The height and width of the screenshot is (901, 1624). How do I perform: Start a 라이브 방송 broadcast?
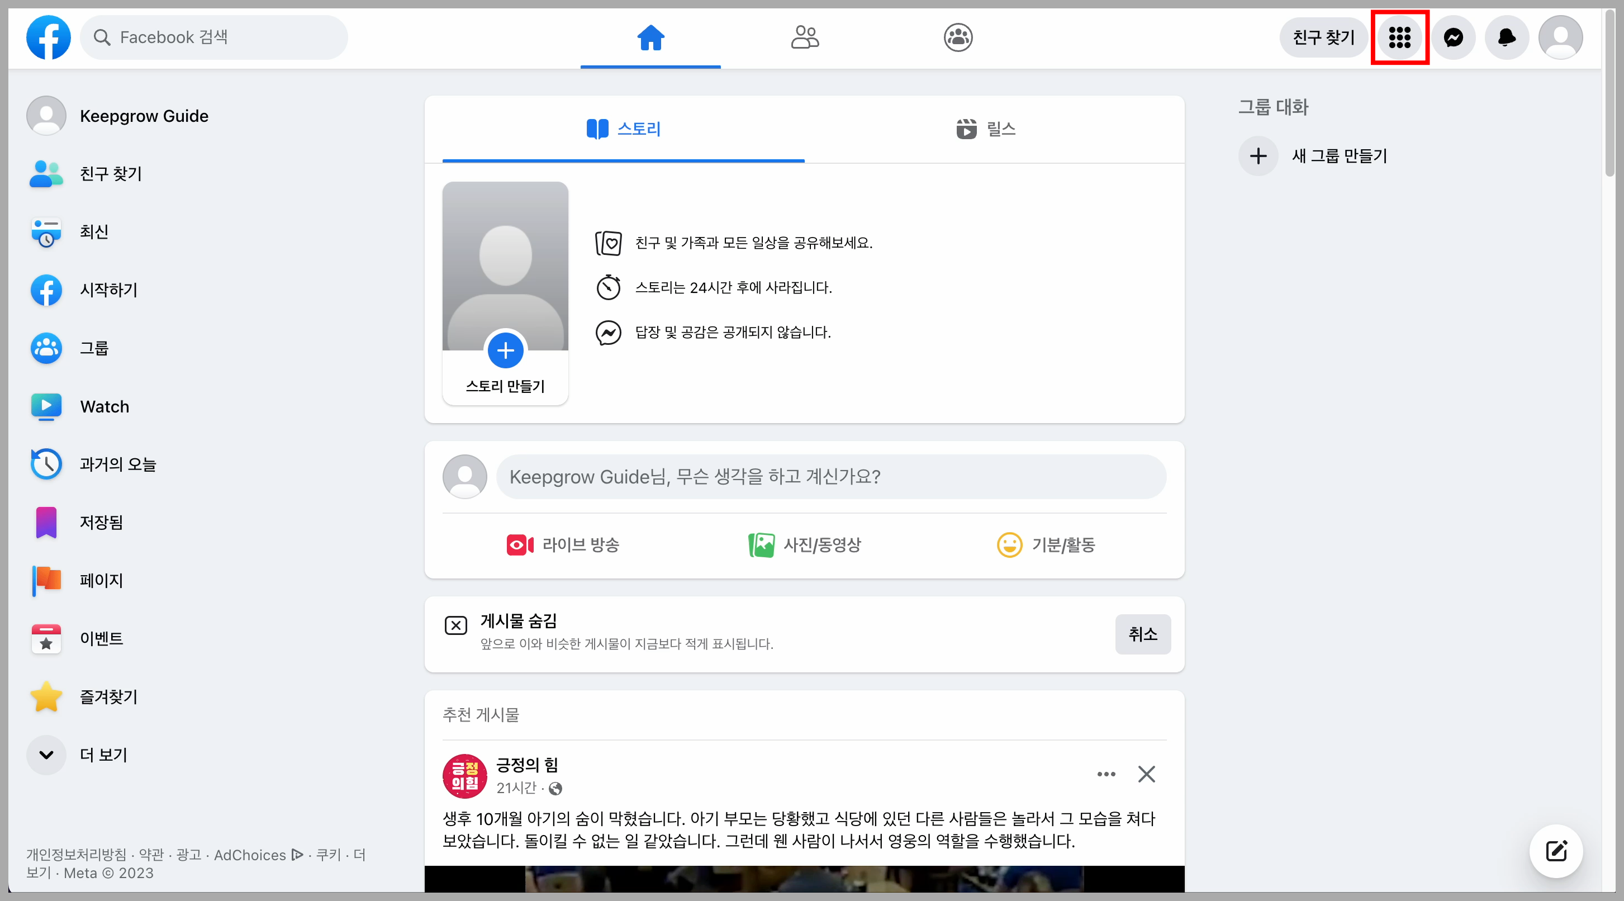[x=562, y=546]
